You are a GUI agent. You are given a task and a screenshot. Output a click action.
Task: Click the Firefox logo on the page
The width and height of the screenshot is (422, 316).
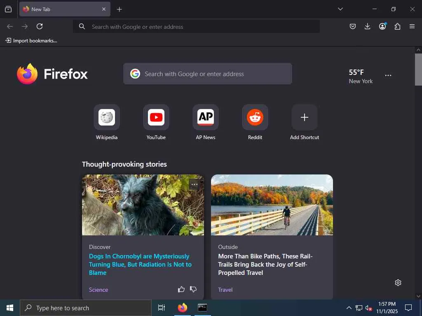[52, 74]
